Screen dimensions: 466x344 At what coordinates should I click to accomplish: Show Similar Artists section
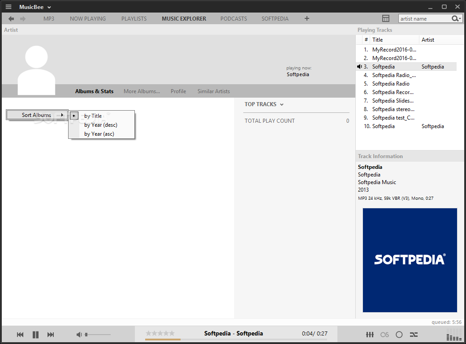point(214,91)
